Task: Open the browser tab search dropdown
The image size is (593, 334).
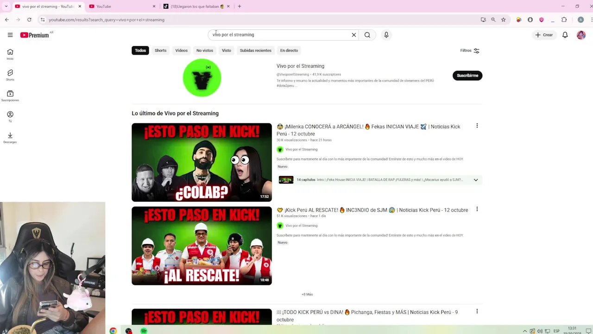Action: [6, 6]
